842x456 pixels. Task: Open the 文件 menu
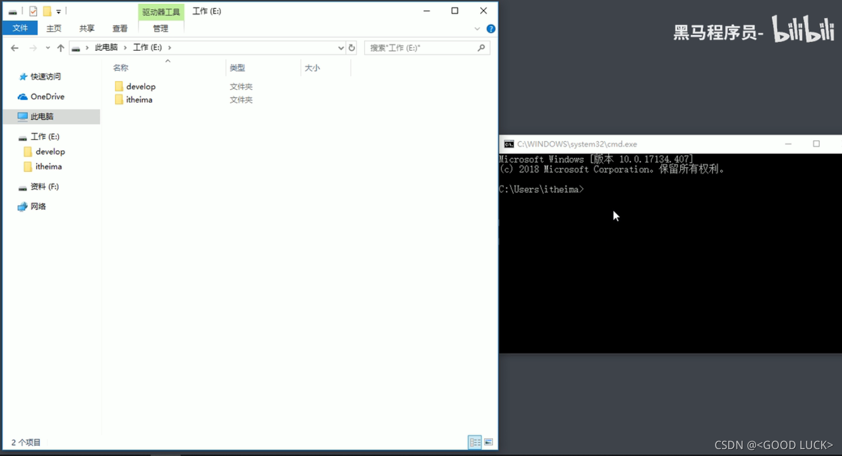(20, 28)
